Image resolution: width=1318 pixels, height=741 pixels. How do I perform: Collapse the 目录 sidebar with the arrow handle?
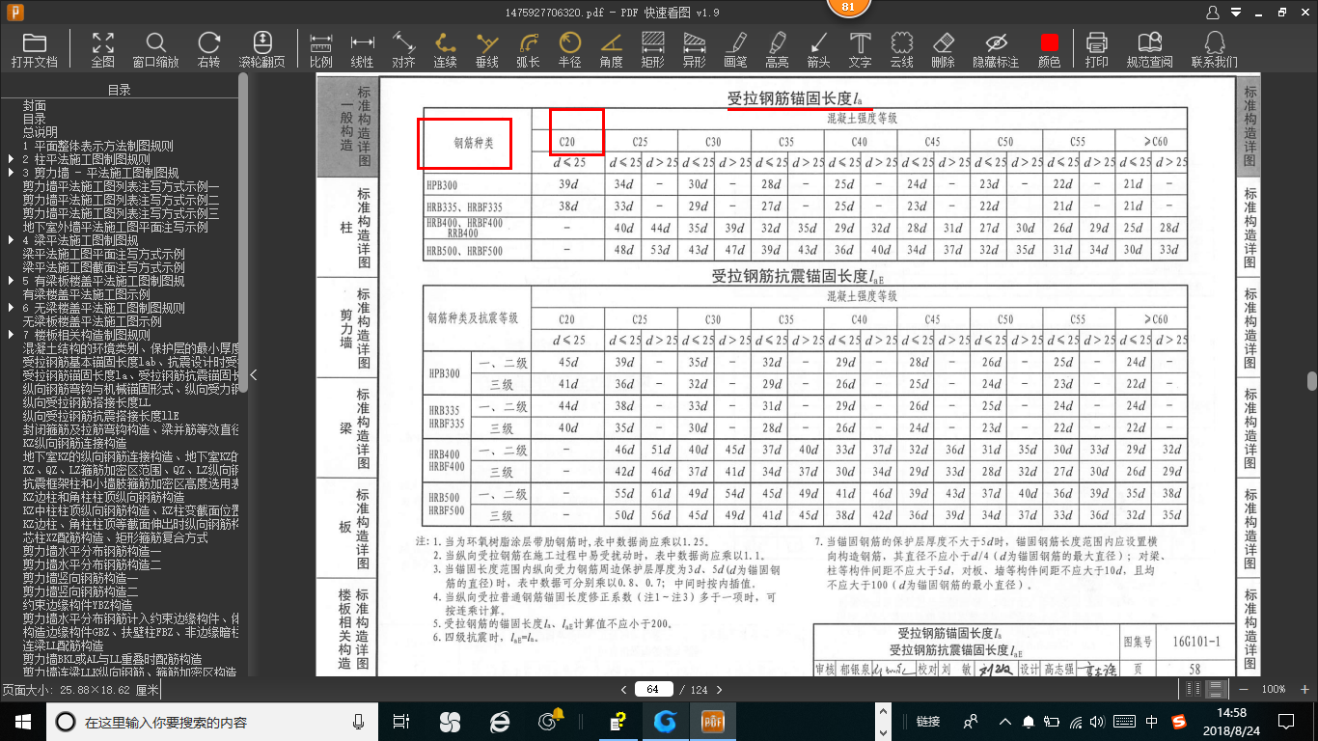[254, 375]
